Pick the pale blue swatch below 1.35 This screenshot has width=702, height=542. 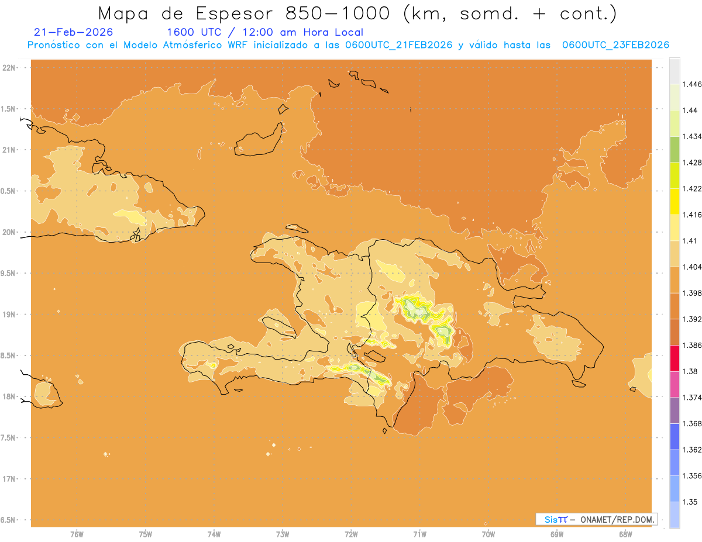pyautogui.click(x=675, y=515)
